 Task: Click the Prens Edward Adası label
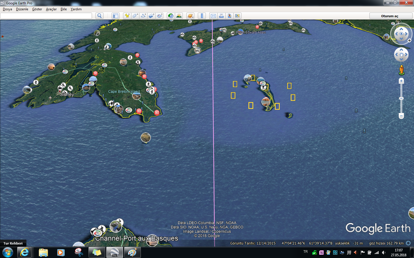[251, 32]
